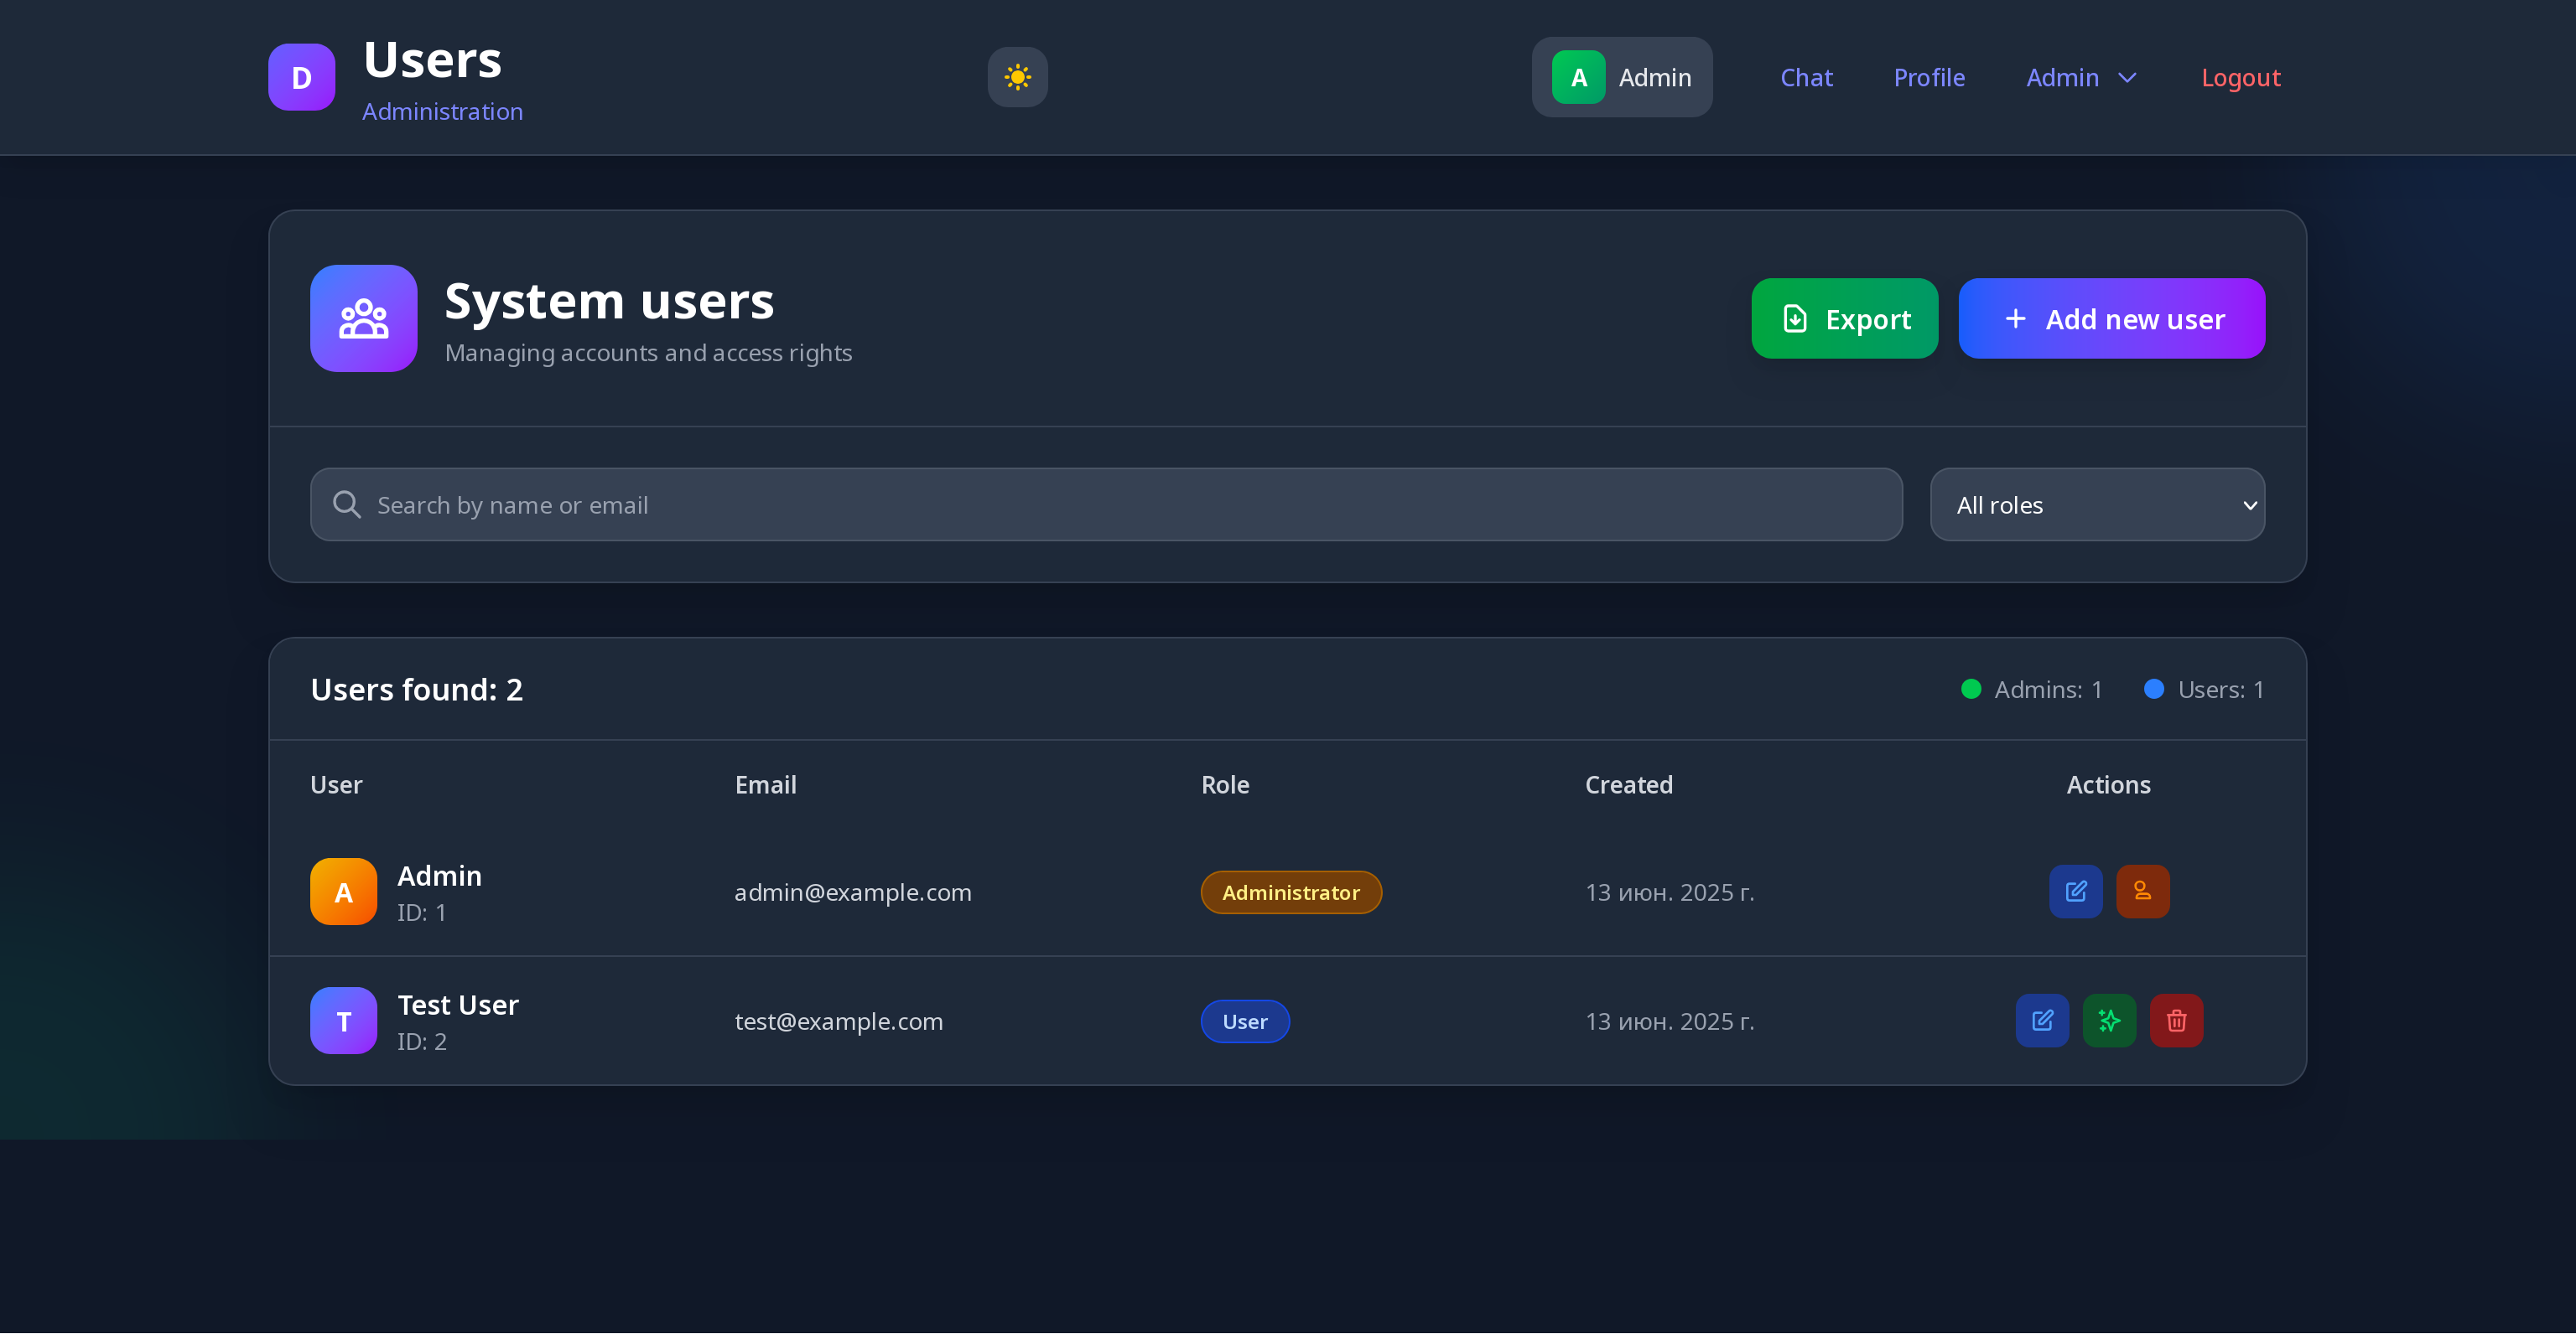Click Add new user button

pos(2111,318)
